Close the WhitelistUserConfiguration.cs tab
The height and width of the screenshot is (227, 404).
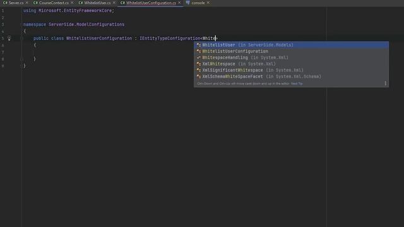pyautogui.click(x=179, y=3)
